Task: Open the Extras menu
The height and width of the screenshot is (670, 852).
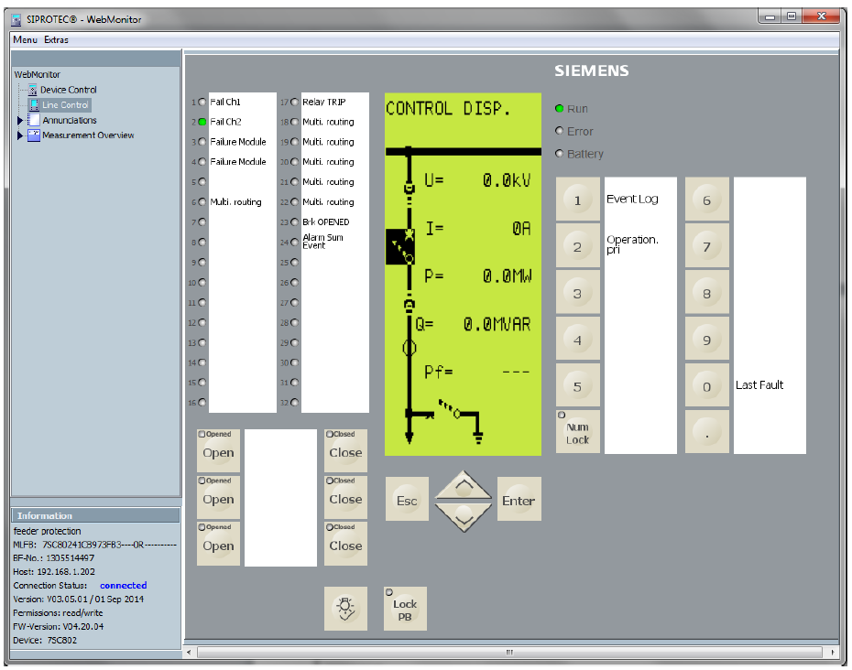Action: tap(56, 39)
